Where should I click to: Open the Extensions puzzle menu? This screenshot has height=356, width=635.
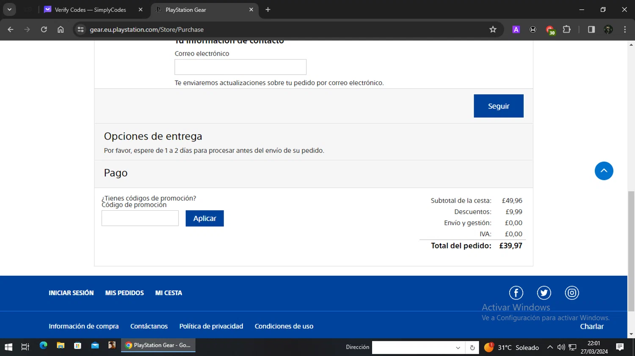(x=567, y=30)
